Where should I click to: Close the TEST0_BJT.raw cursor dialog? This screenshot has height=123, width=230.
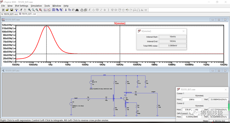[226, 89]
